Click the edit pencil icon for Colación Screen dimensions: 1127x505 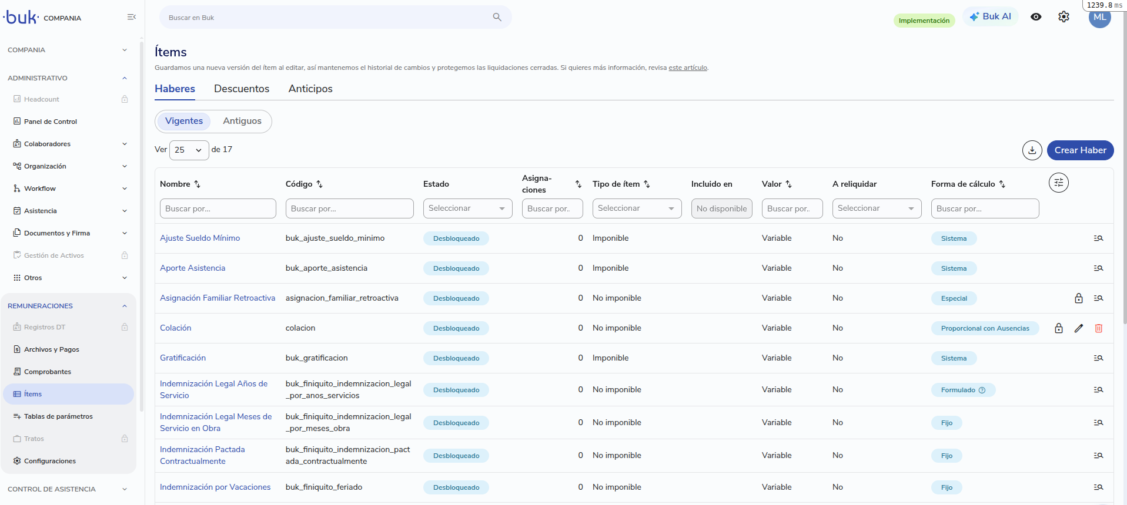tap(1078, 328)
